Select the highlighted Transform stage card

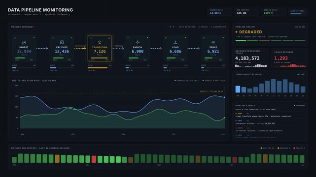tap(100, 48)
